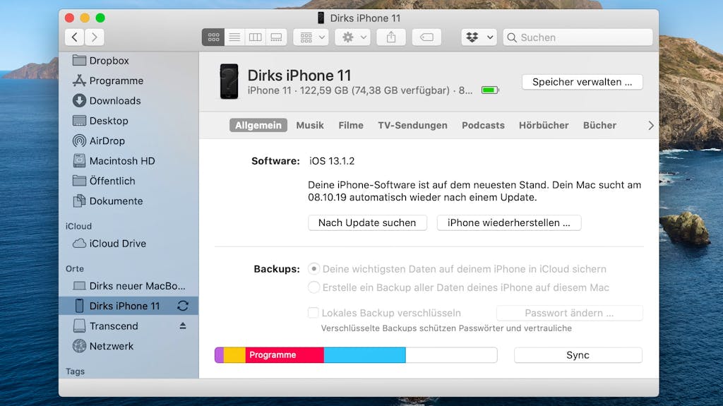Click the edit tags toolbar button

pyautogui.click(x=426, y=37)
